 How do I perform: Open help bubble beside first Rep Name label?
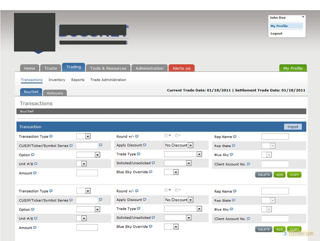[x=235, y=137]
